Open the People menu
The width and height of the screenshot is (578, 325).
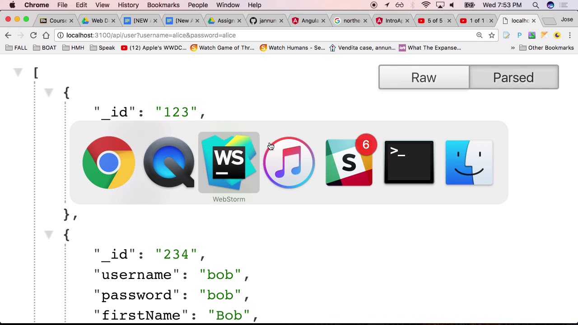click(198, 5)
